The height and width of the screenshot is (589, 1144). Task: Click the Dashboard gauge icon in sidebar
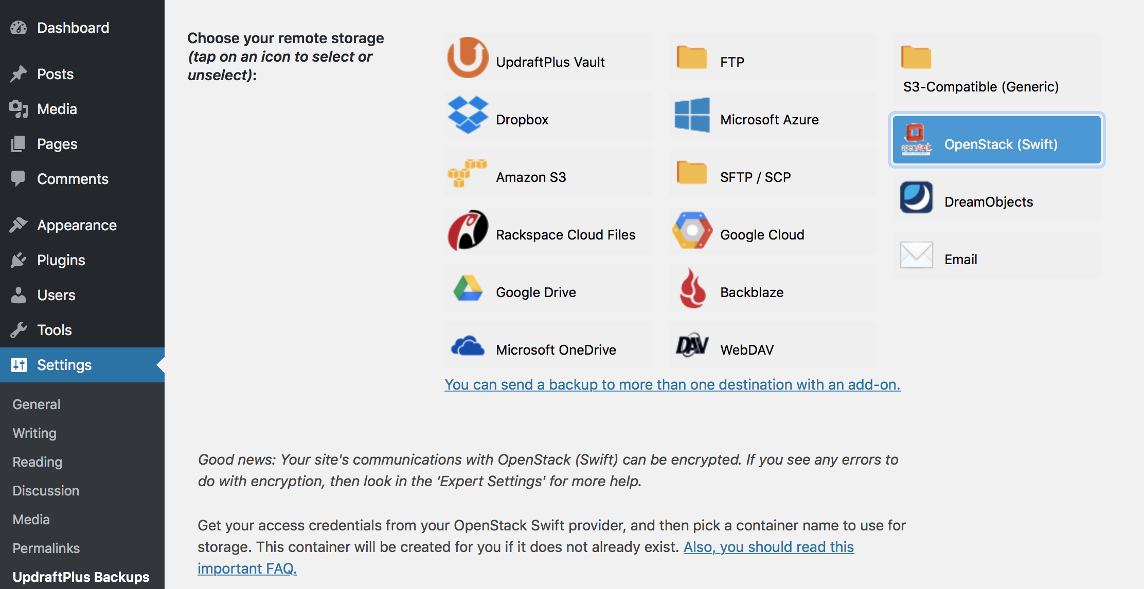pyautogui.click(x=19, y=28)
